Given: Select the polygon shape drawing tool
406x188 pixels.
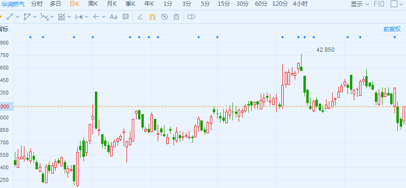Looking at the screenshot, I should tap(27, 17).
